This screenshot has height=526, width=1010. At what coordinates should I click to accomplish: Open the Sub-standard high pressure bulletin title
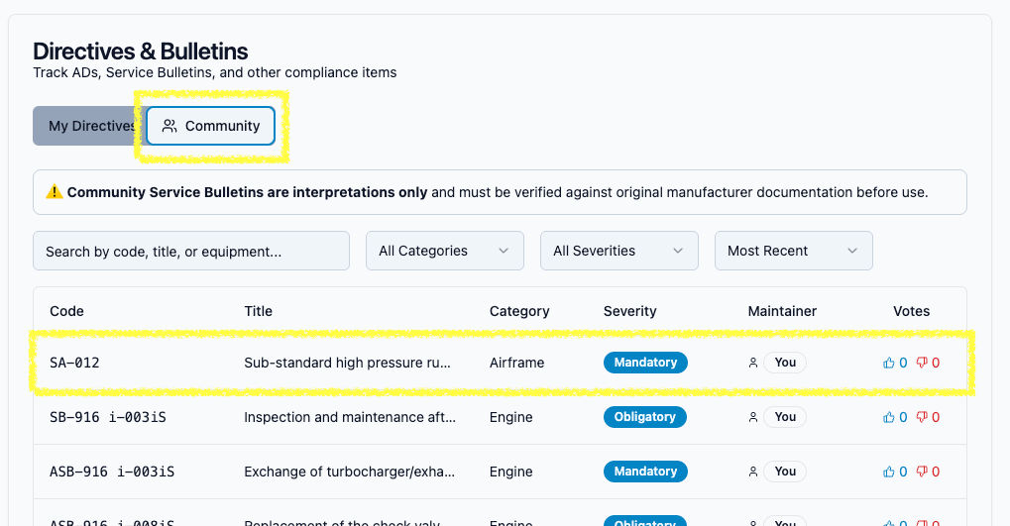point(347,363)
